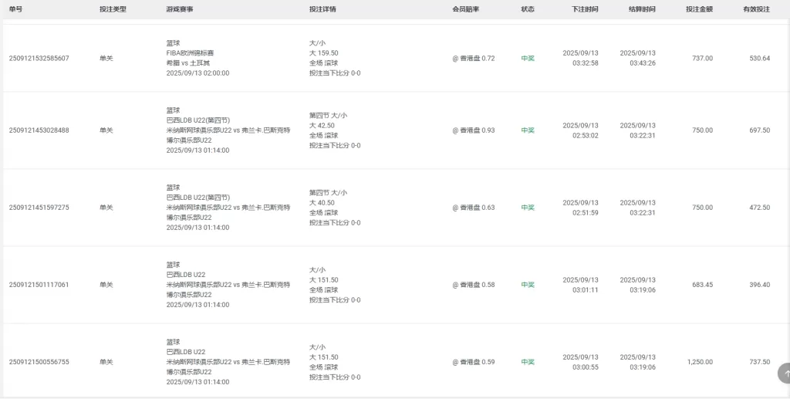Select order number 2509121500556755
Screen dimensions: 790x399
[39, 362]
